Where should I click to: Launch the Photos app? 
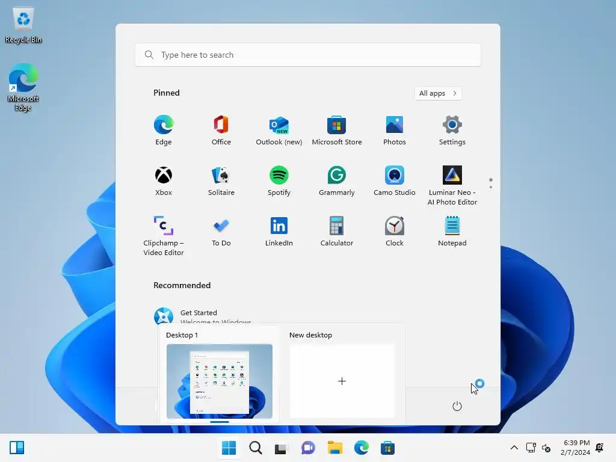[x=395, y=131]
